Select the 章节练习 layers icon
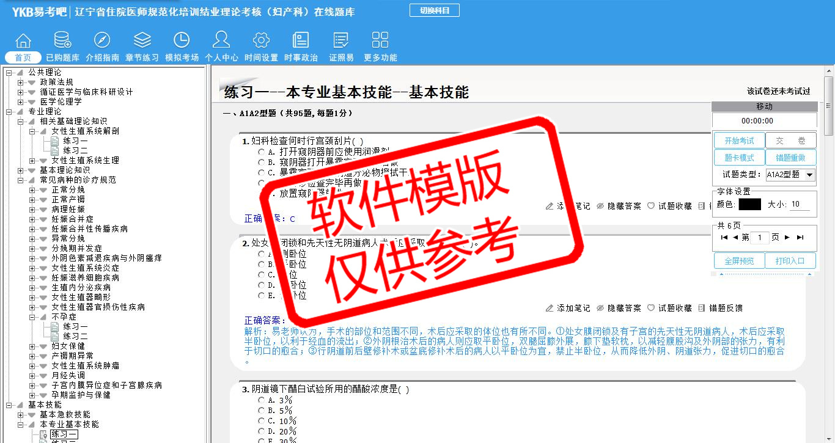Screen dimensions: 835x443 point(142,40)
